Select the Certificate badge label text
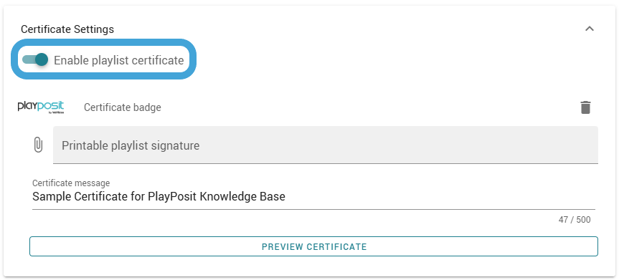The width and height of the screenshot is (619, 280). pos(123,107)
